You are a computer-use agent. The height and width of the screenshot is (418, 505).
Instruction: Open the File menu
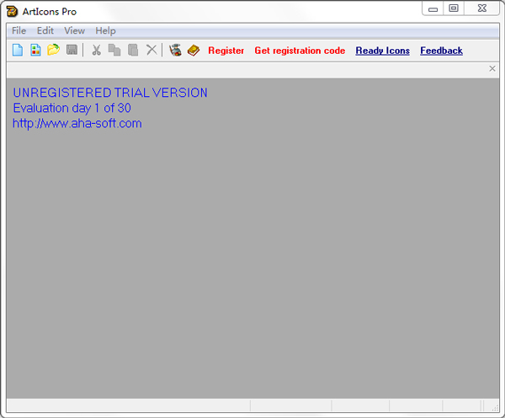click(19, 30)
